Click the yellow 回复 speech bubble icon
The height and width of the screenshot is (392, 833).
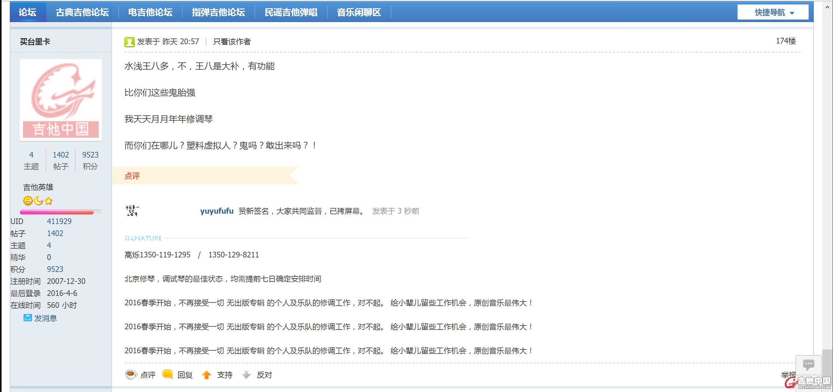tap(167, 374)
